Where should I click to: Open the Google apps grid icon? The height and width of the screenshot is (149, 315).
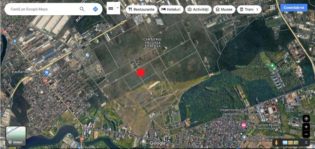[272, 8]
